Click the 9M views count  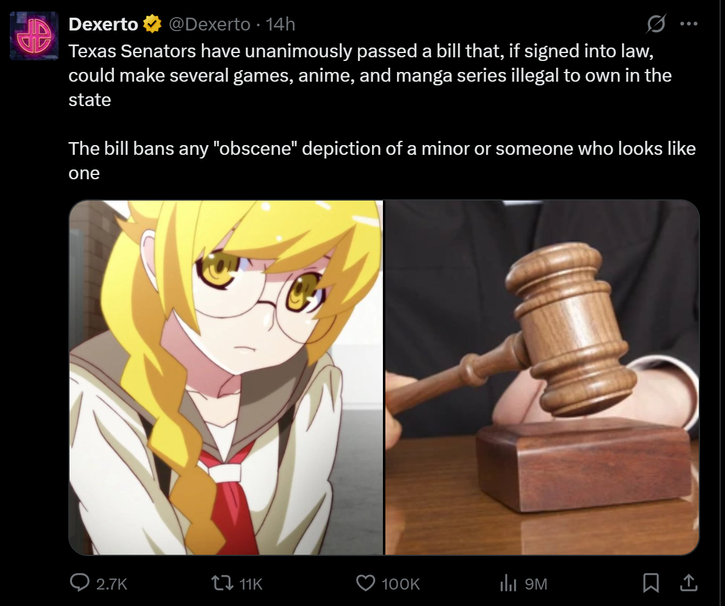pos(536,584)
